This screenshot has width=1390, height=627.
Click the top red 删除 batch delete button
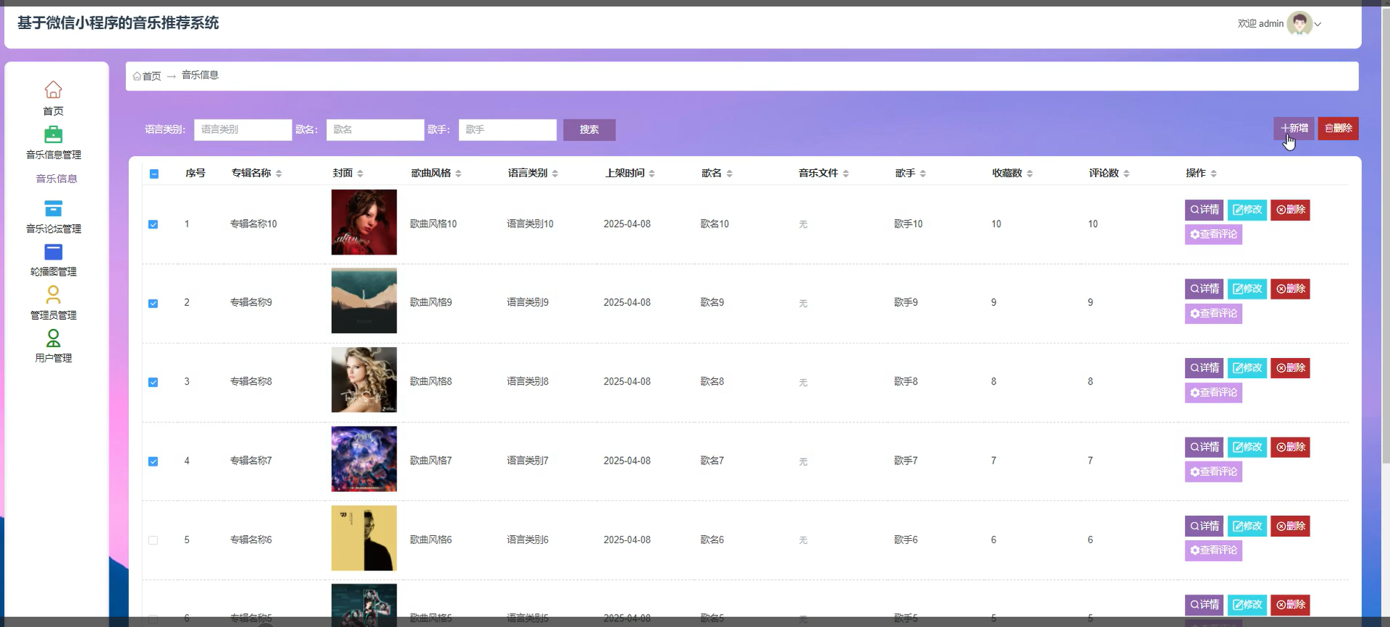tap(1338, 128)
